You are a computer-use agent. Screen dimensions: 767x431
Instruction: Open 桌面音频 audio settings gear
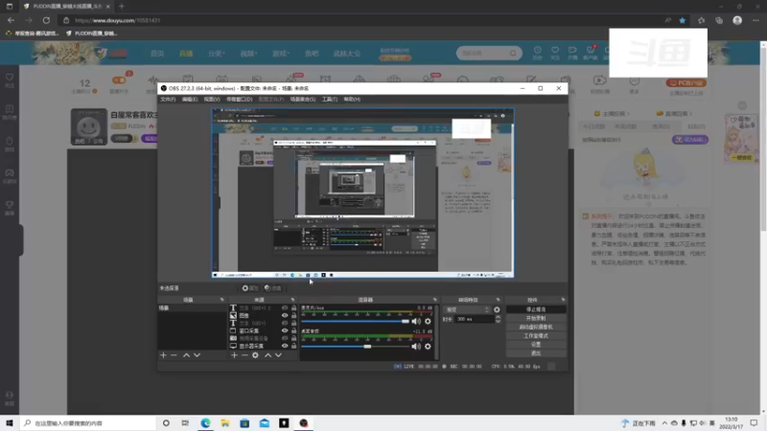click(x=428, y=347)
